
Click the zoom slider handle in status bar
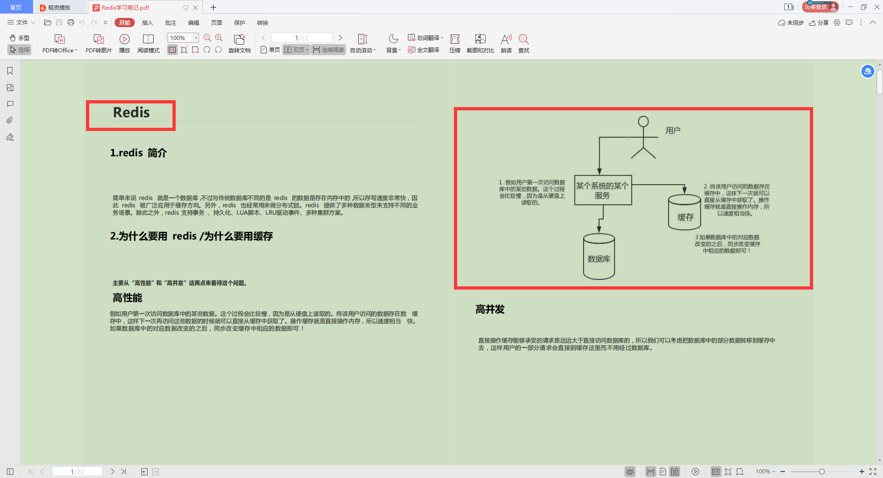(x=821, y=472)
